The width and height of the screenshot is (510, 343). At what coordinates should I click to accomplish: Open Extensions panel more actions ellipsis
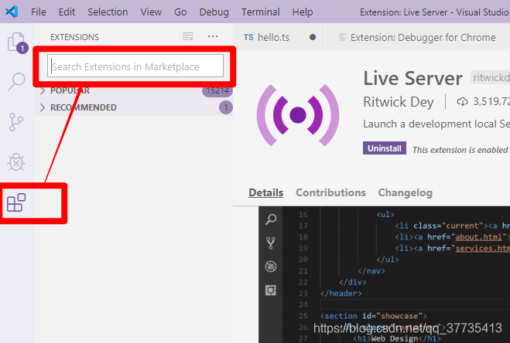213,36
